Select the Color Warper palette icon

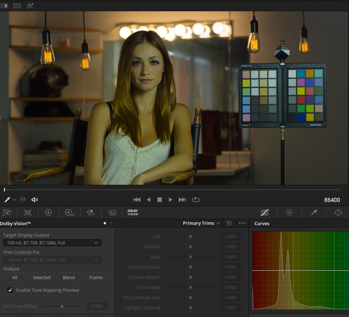289,212
